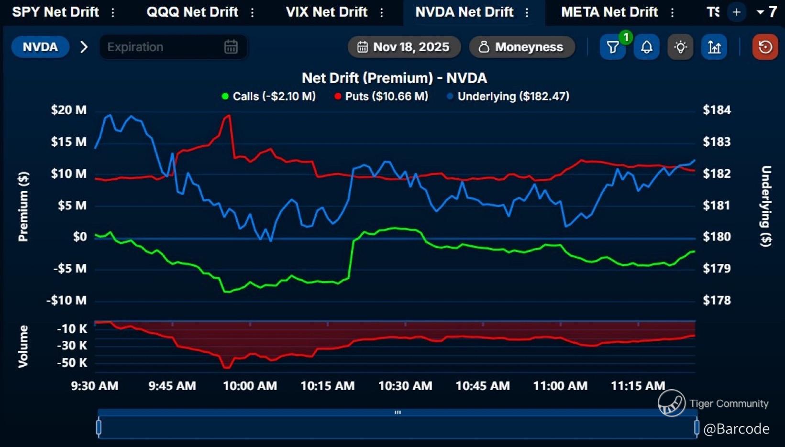Image resolution: width=785 pixels, height=447 pixels.
Task: Click the $182 underlying axis label
Action: (717, 174)
